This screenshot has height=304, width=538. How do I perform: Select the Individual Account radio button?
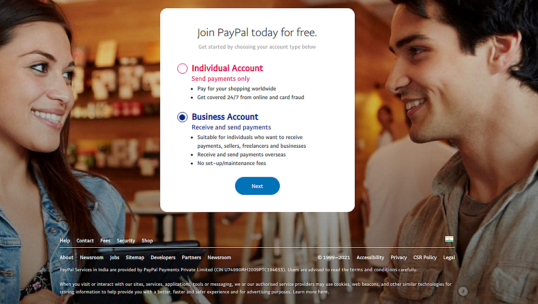coord(182,69)
